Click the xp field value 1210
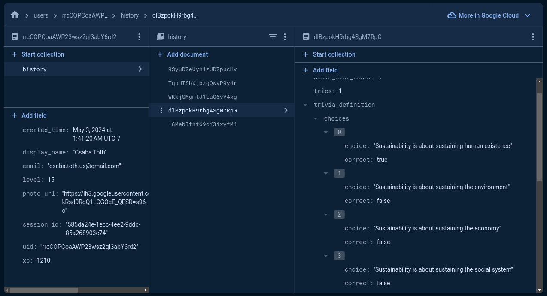 pos(43,260)
